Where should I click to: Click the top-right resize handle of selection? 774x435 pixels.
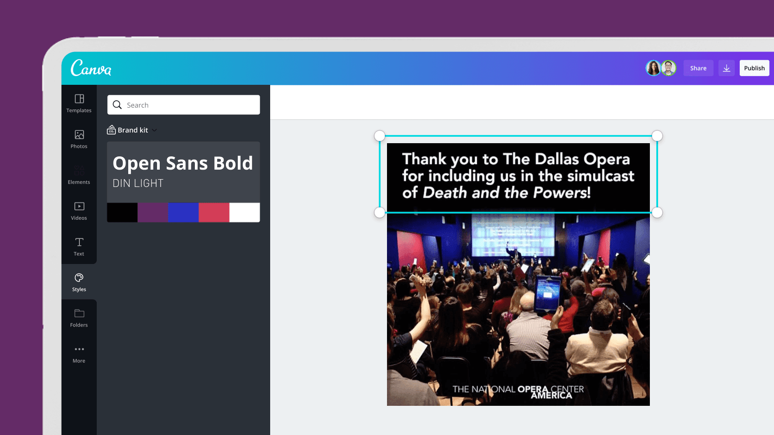point(657,136)
